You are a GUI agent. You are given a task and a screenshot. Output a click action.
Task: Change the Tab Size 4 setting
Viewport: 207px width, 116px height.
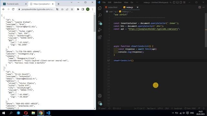click(x=151, y=108)
